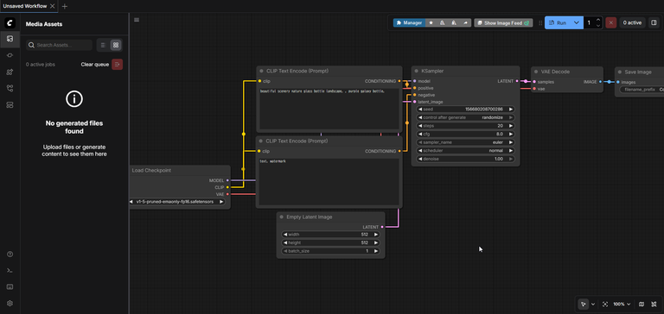This screenshot has width=664, height=314.
Task: Open the v1-5-pruned-emaonly checkpoint combo
Action: [177, 202]
